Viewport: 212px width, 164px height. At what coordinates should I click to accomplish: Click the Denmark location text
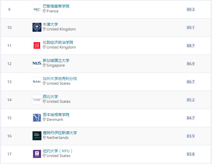(55, 120)
